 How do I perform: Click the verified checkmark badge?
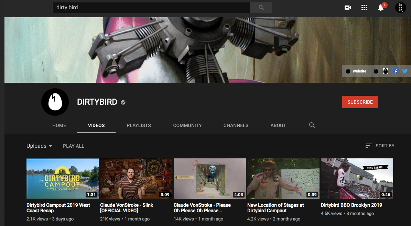click(x=123, y=102)
